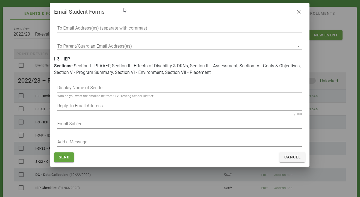Check the DC - Data Collection checkbox
Viewport: 360px width, 197px height.
click(21, 175)
